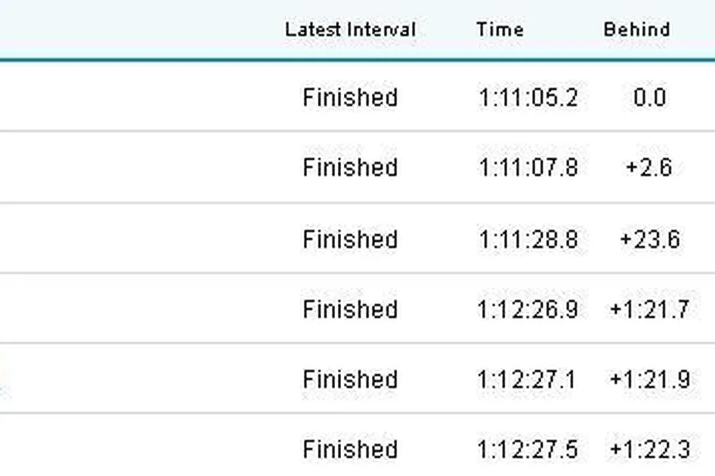
Task: Click Finished in the 1:11:05.2 row
Action: pyautogui.click(x=350, y=98)
